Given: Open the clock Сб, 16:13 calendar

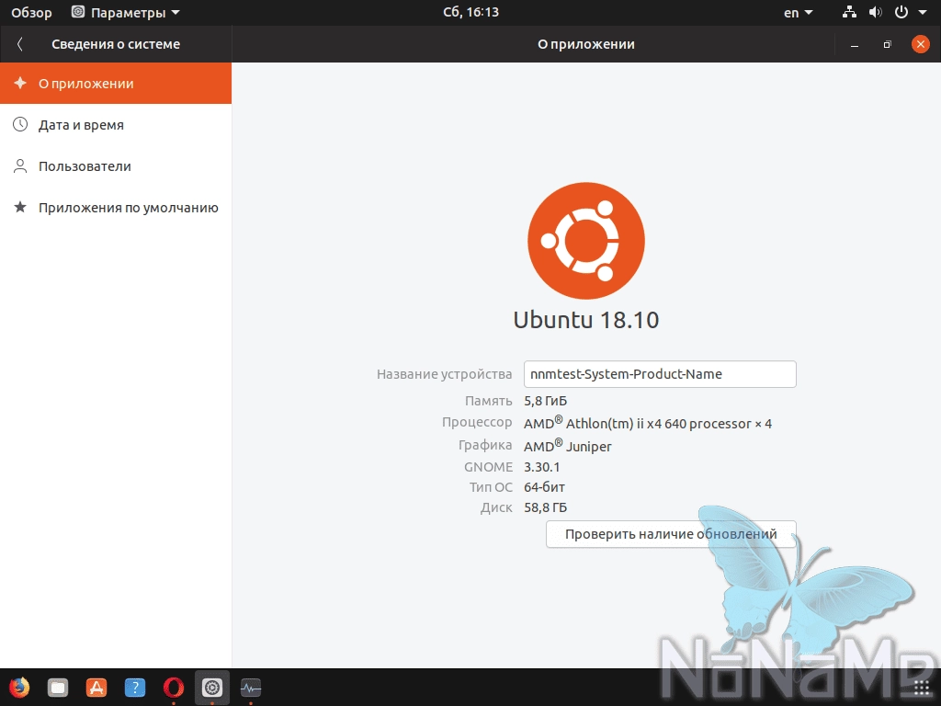Looking at the screenshot, I should coord(470,12).
